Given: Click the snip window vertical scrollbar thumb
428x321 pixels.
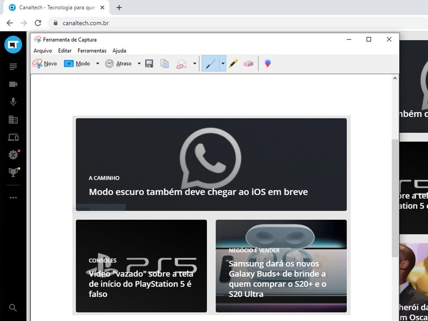Looking at the screenshot, I should (x=395, y=198).
